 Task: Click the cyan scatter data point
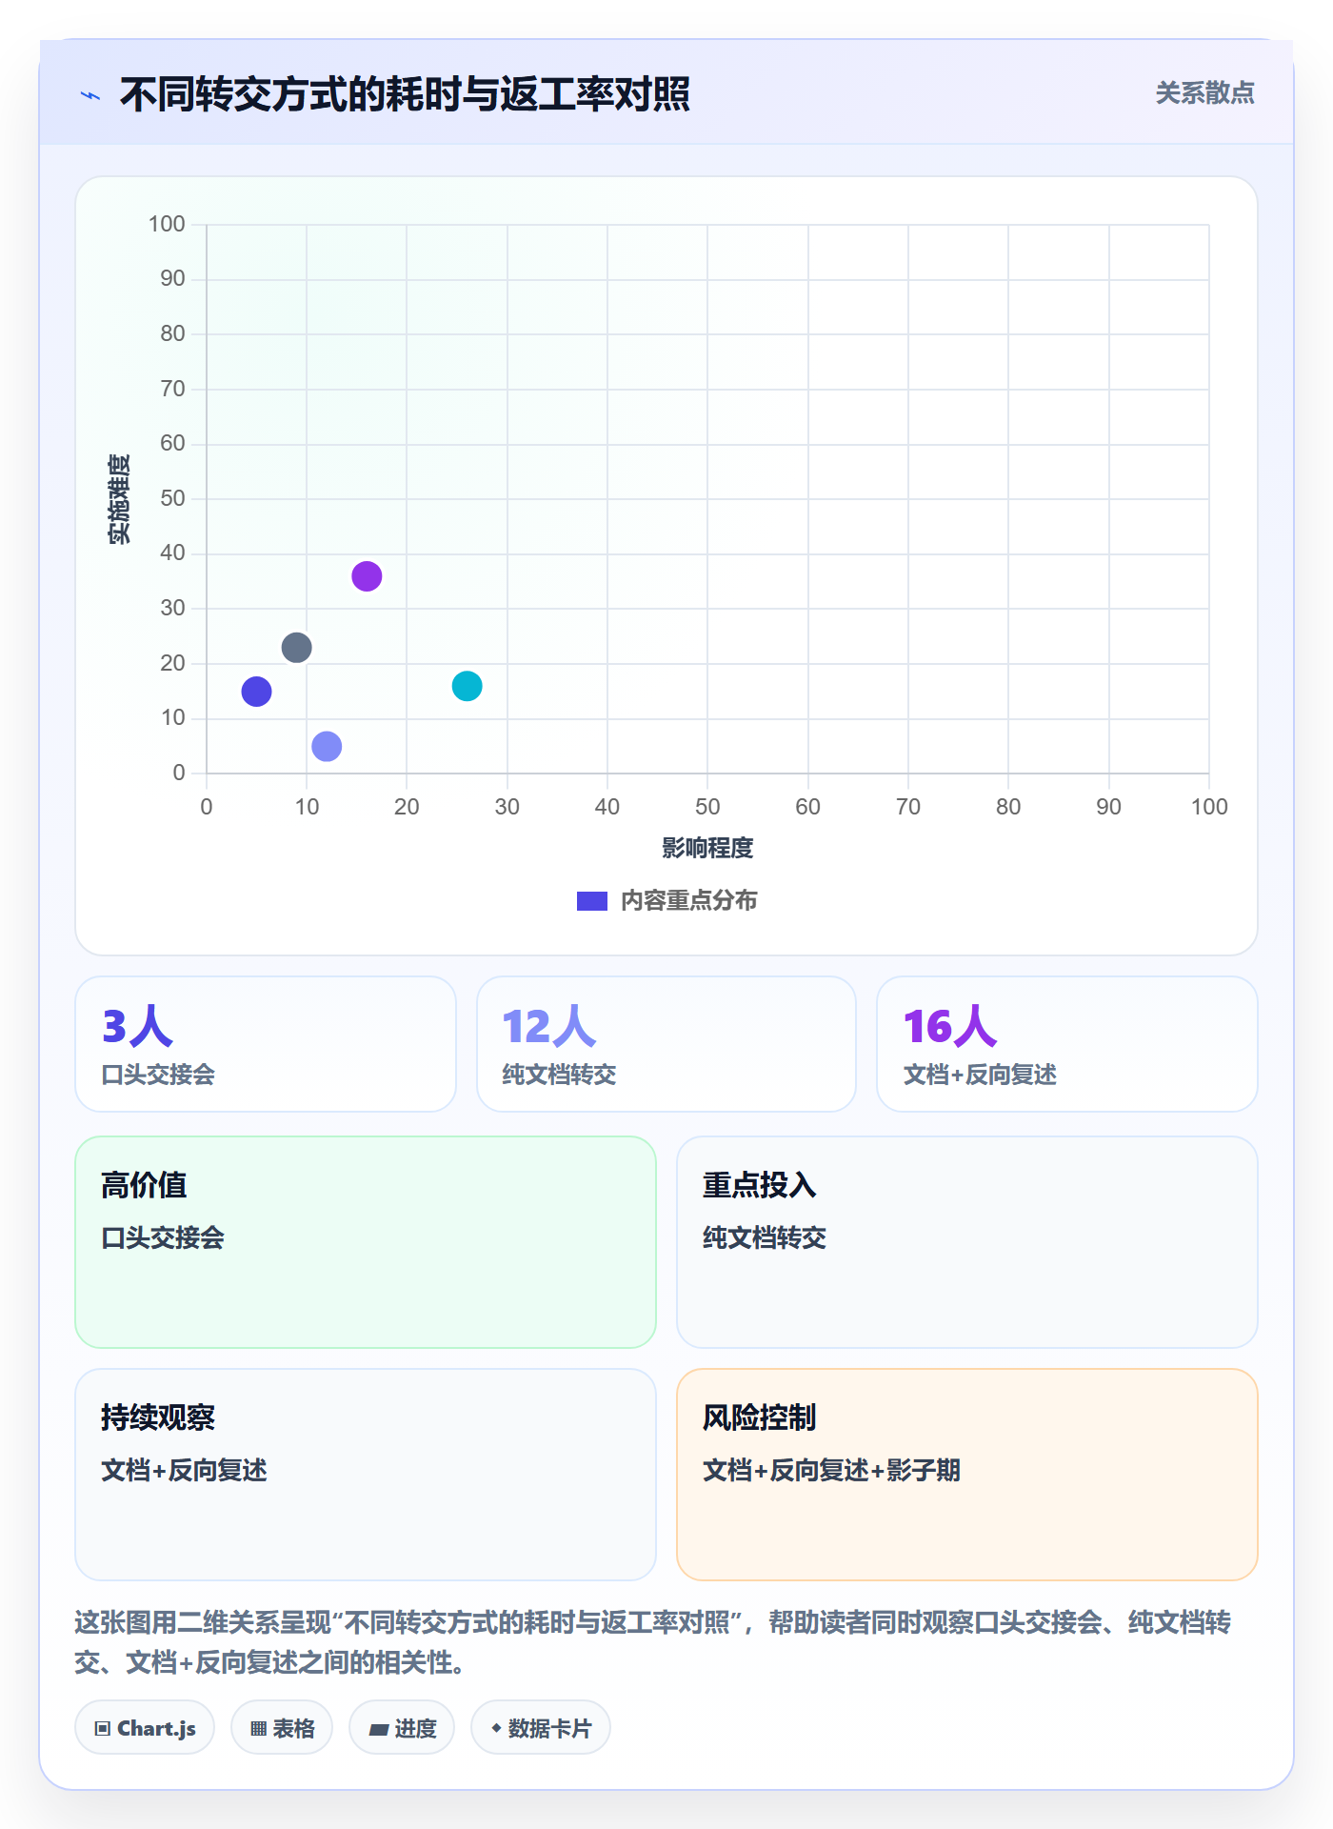[x=467, y=686]
